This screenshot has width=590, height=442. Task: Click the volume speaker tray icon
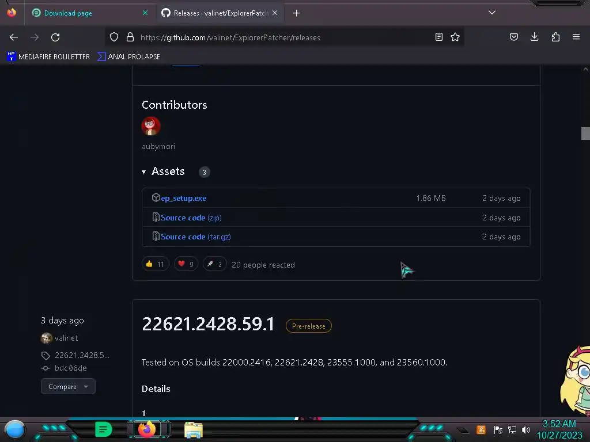click(525, 429)
